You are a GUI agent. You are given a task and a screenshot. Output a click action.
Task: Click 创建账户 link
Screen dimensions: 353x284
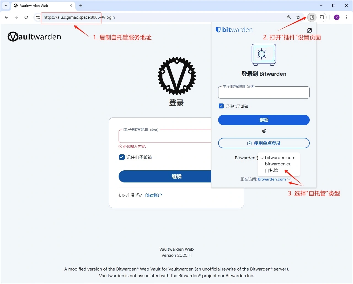(x=154, y=195)
